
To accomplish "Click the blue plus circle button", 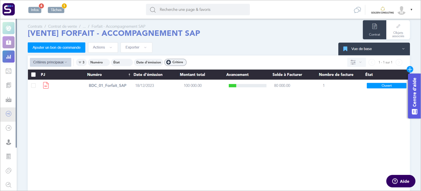I will [410, 69].
